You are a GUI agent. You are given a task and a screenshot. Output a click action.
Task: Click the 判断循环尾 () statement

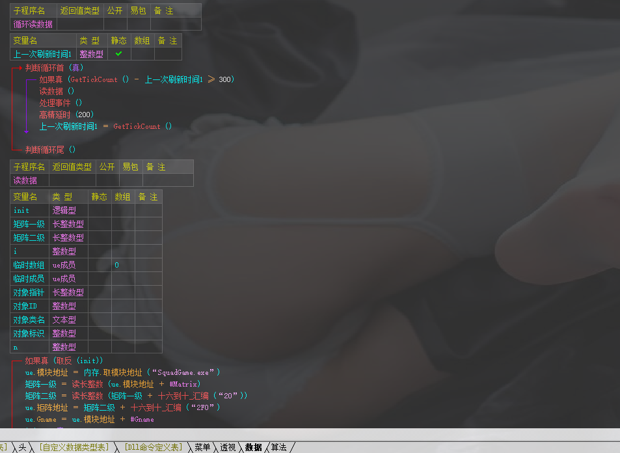tap(51, 150)
